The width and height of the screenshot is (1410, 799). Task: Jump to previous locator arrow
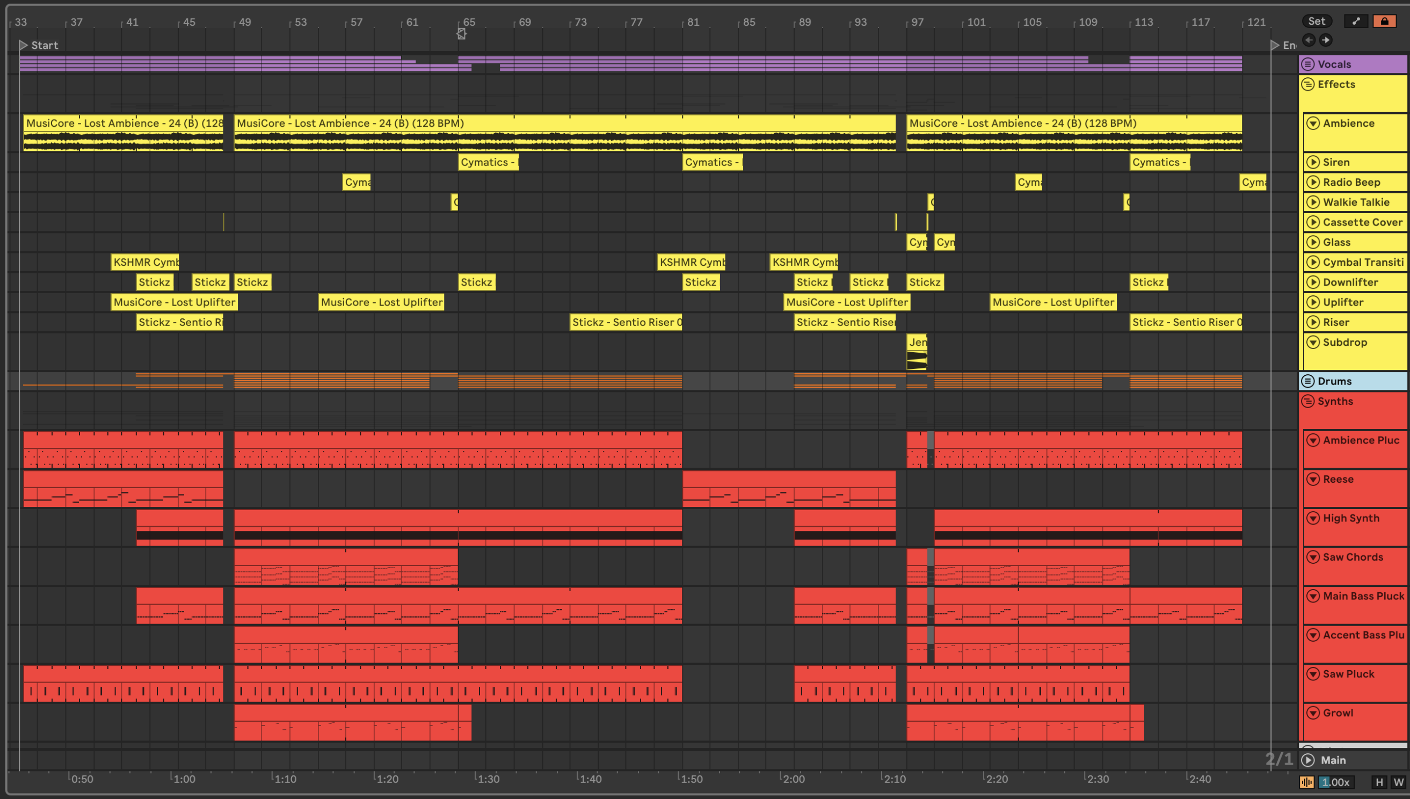click(1309, 40)
